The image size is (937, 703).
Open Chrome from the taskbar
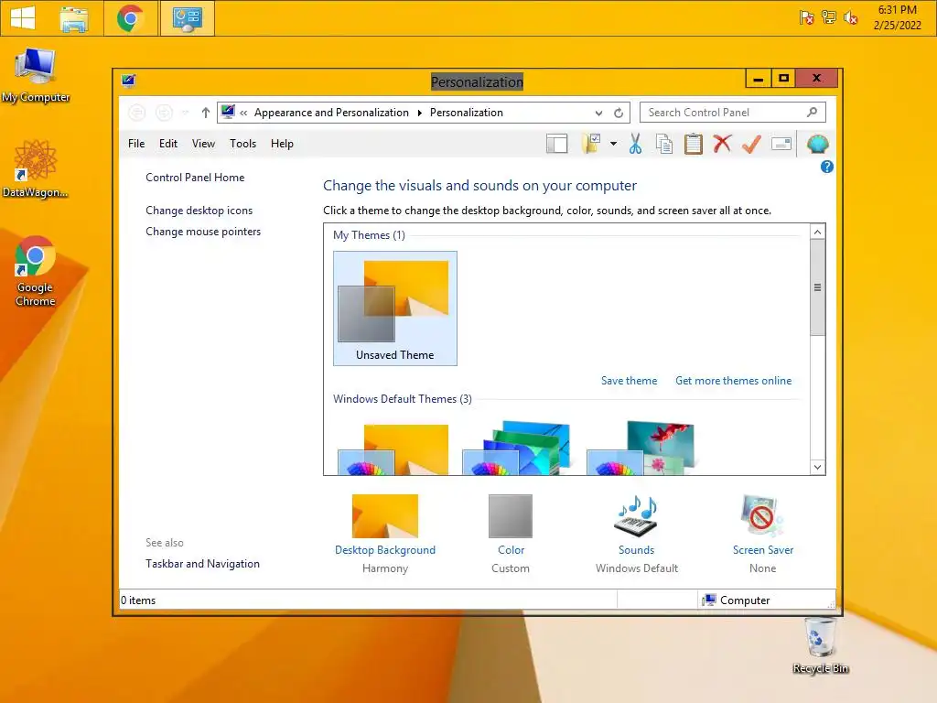[x=130, y=18]
